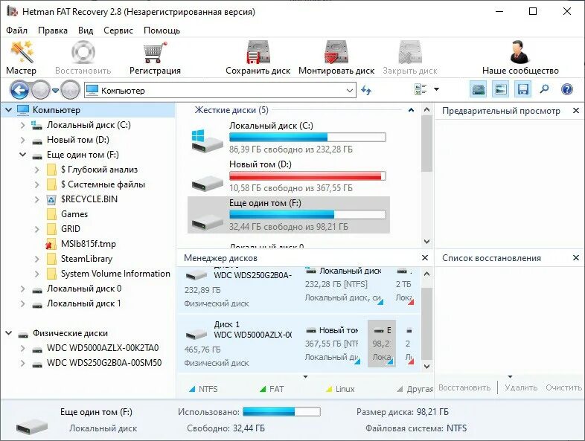Close the Список восстановления panel
585x441 pixels.
(x=575, y=257)
